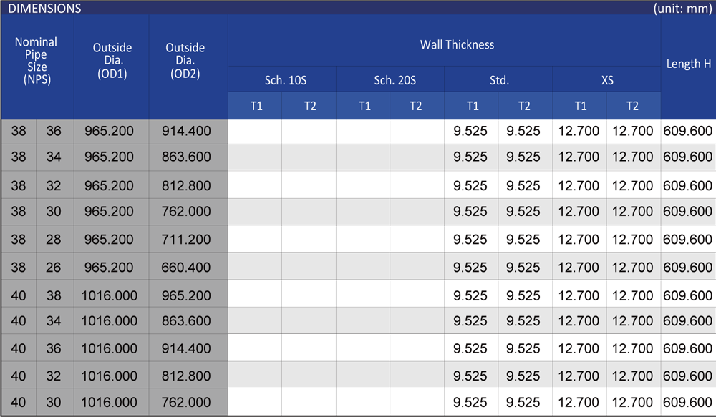Click the Wall Thickness header
The width and height of the screenshot is (716, 417).
[457, 44]
